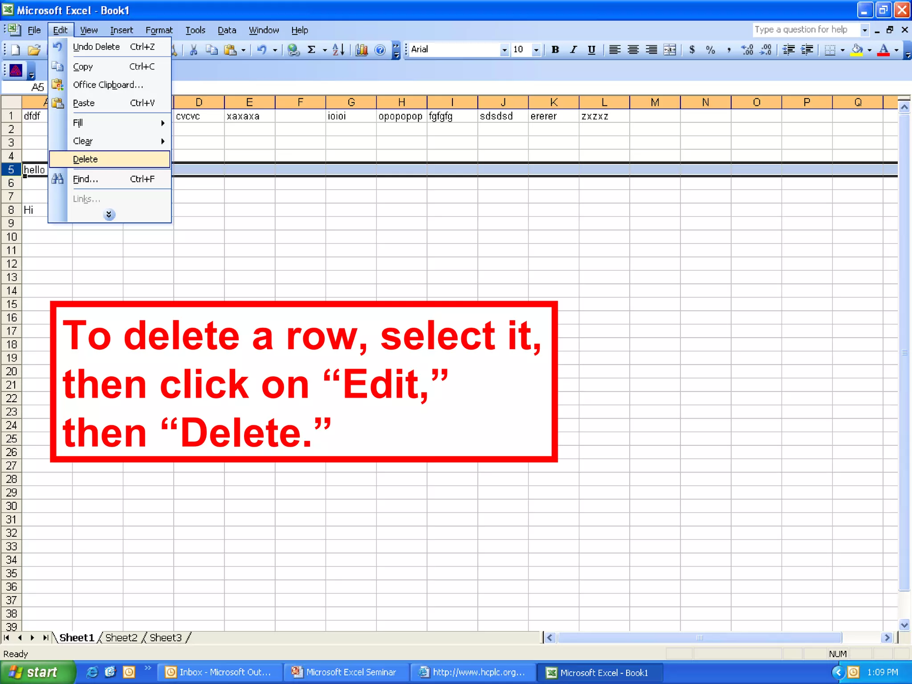Click the Open folder icon

(34, 50)
